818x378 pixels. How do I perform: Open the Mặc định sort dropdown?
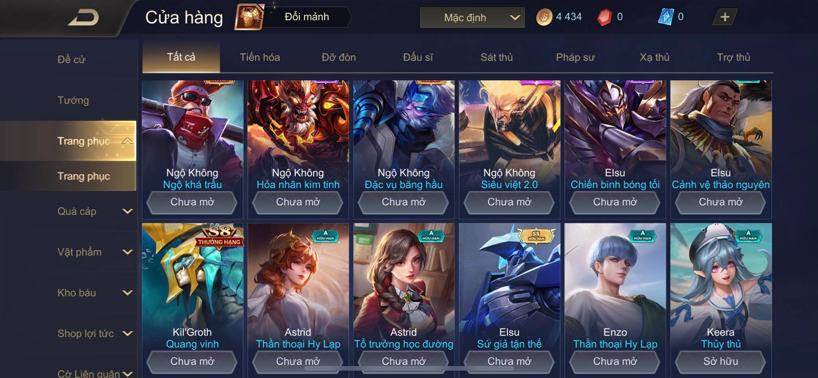coord(472,18)
